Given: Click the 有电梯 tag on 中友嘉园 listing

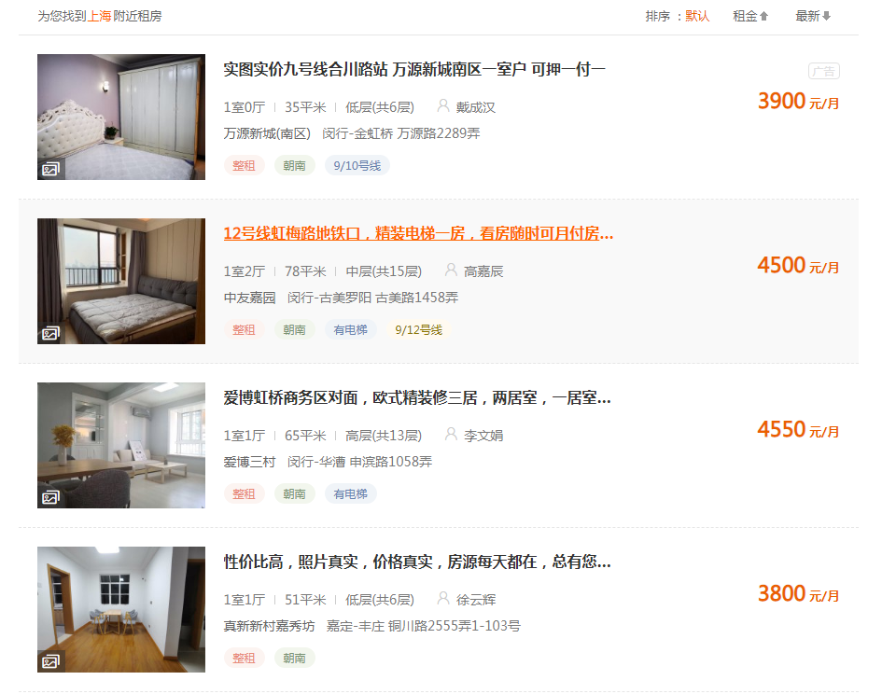Looking at the screenshot, I should tap(350, 330).
